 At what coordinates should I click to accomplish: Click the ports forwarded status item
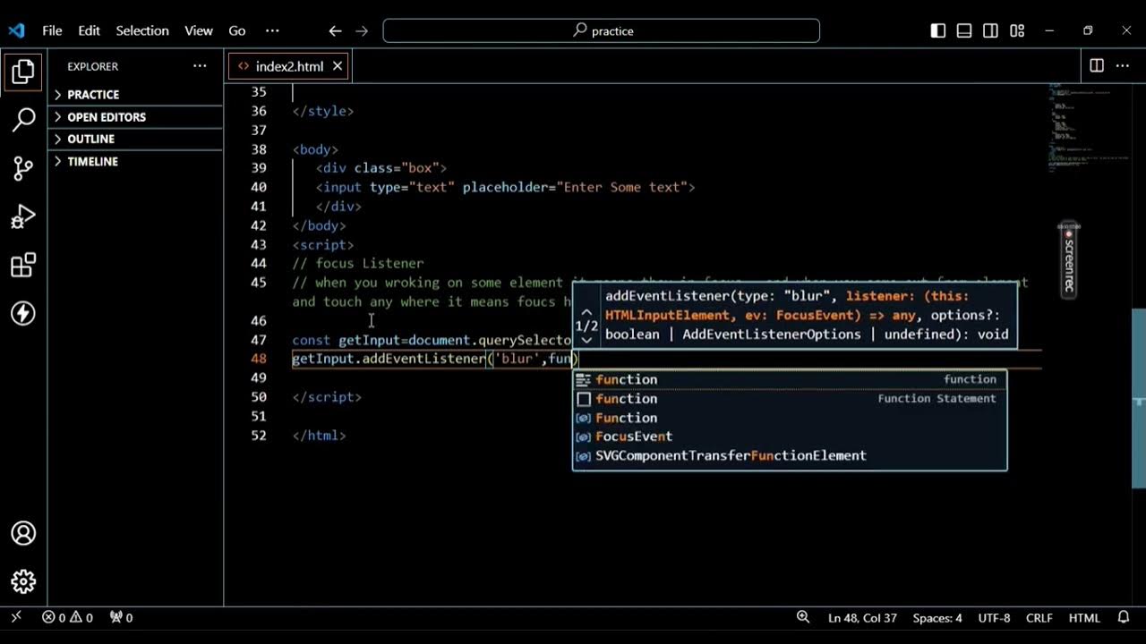121,617
